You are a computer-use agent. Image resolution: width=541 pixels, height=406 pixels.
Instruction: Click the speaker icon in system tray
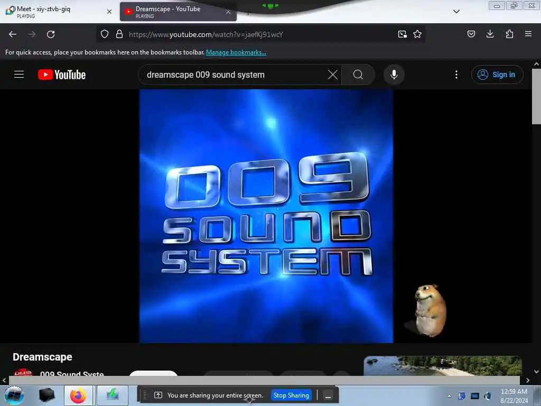tap(487, 396)
